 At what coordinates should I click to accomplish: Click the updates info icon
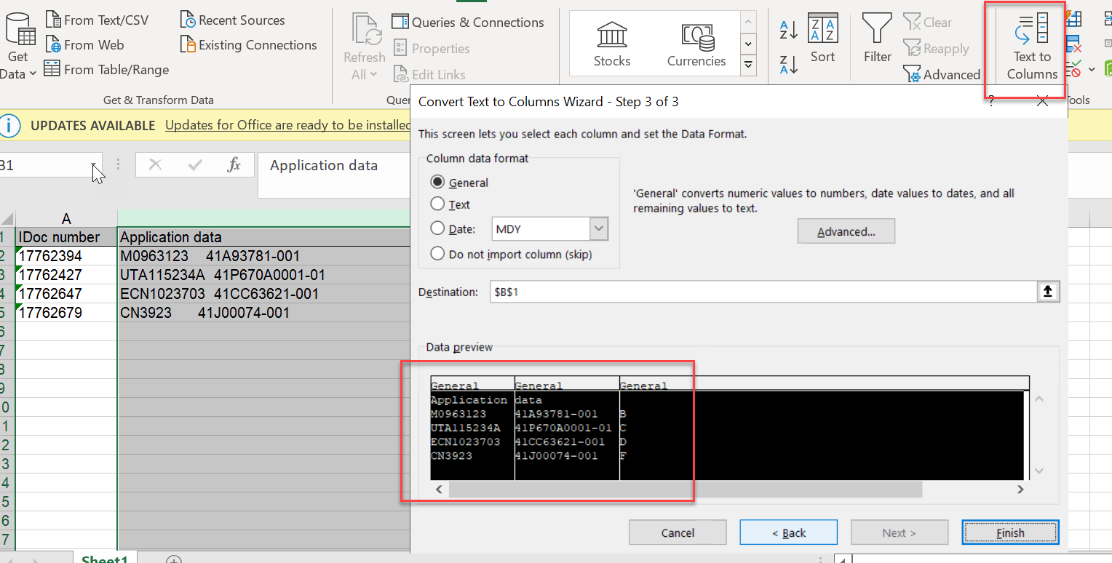(x=9, y=125)
